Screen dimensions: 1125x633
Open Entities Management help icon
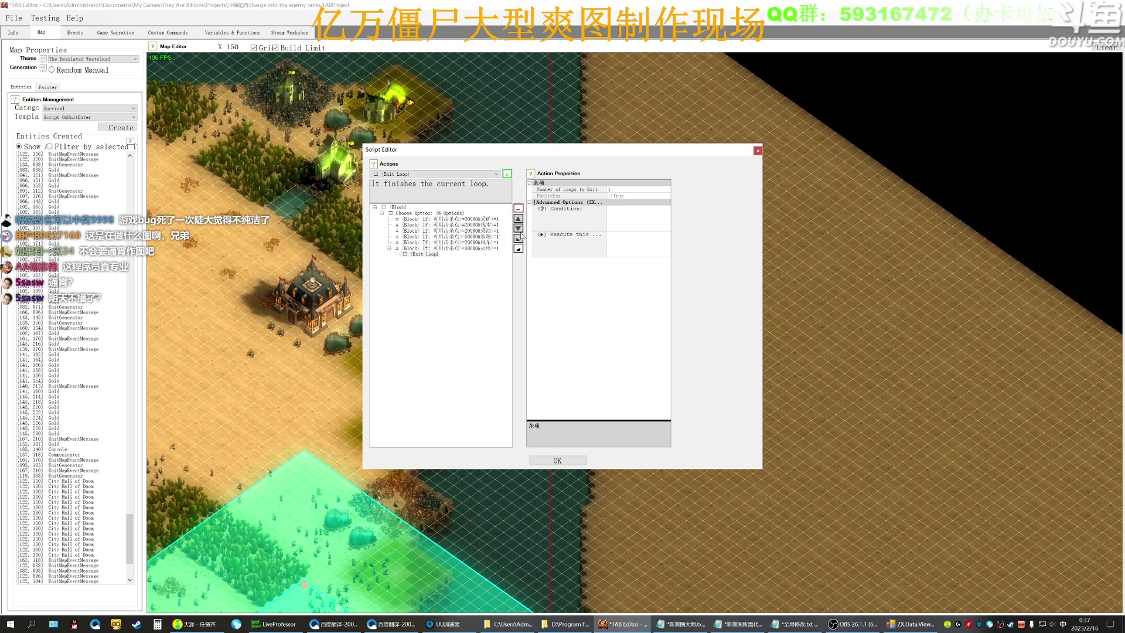pyautogui.click(x=15, y=100)
